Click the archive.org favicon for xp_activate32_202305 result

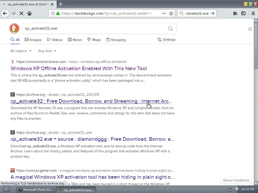click(x=13, y=94)
